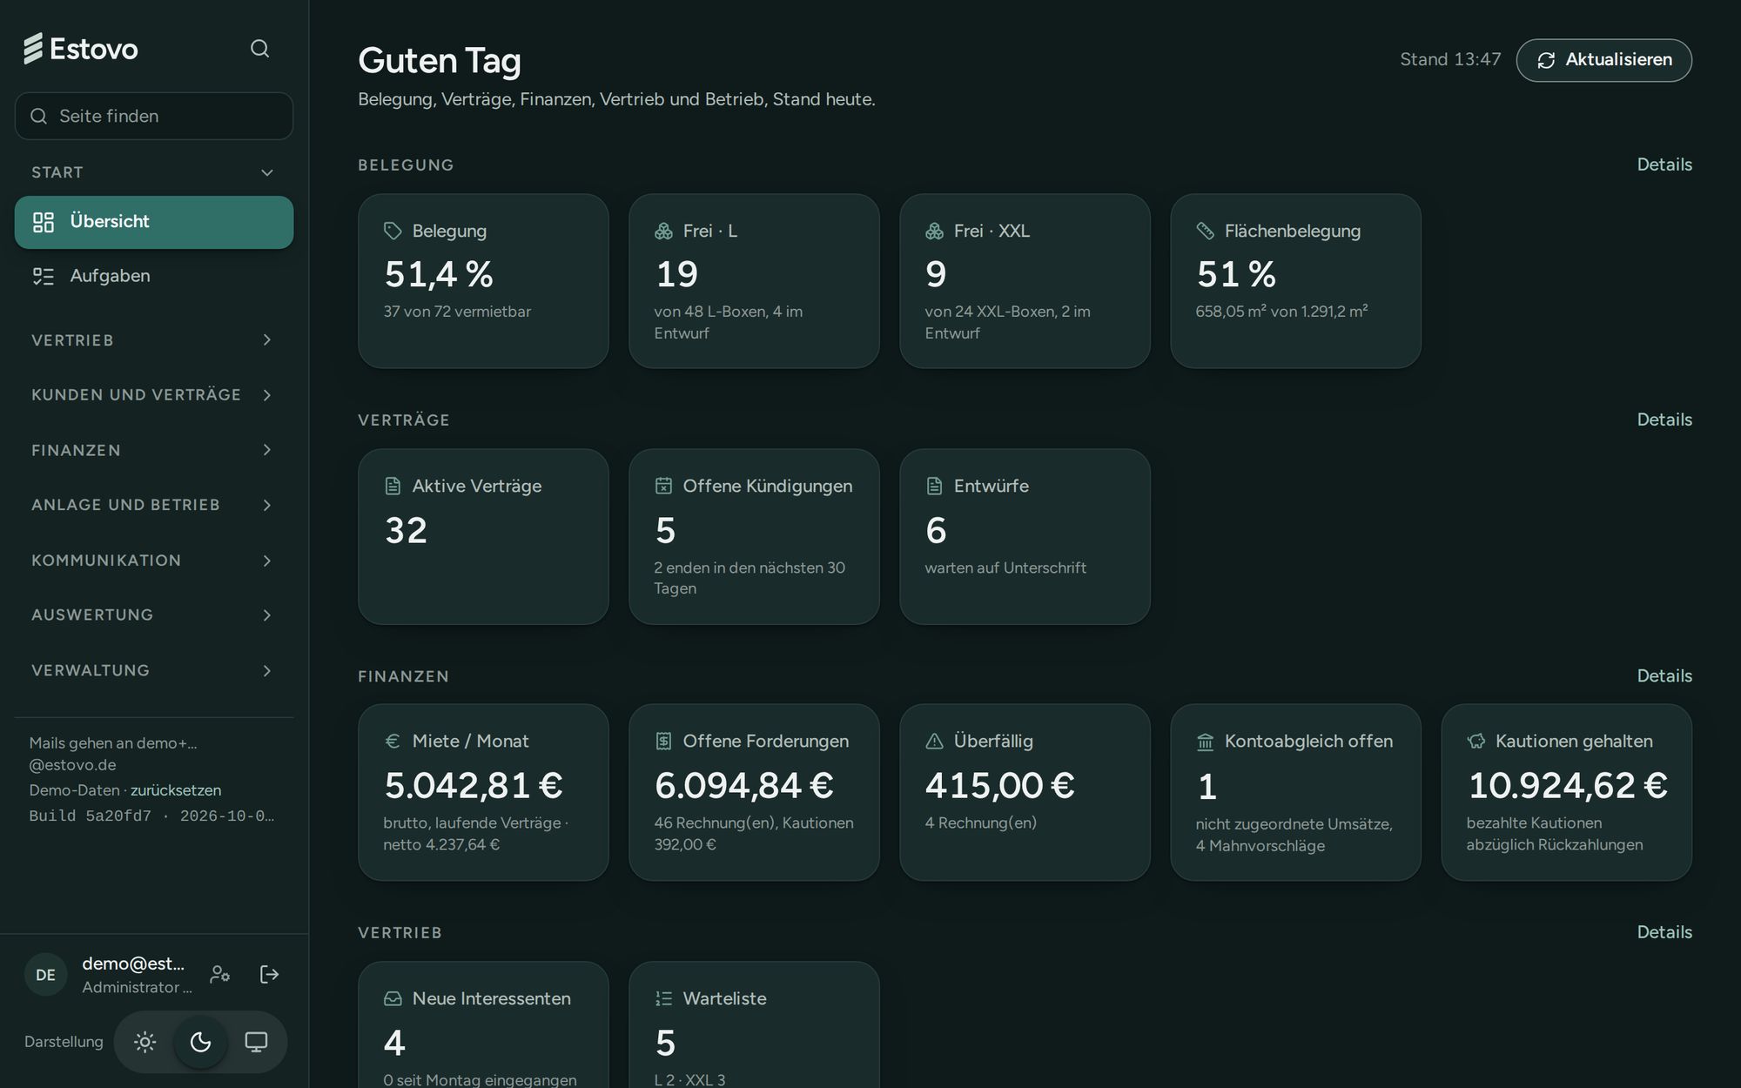
Task: Click the tag icon on Belegung card
Action: 393,231
